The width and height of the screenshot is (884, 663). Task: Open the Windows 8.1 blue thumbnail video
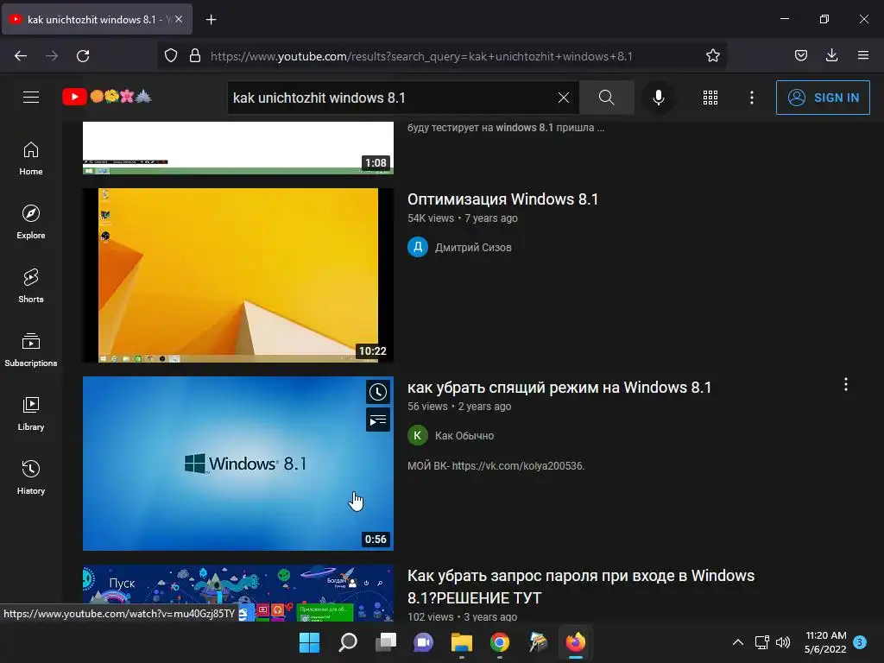point(238,464)
